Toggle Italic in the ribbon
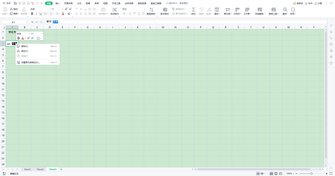Screen dimensions: 335x176 [36, 14]
